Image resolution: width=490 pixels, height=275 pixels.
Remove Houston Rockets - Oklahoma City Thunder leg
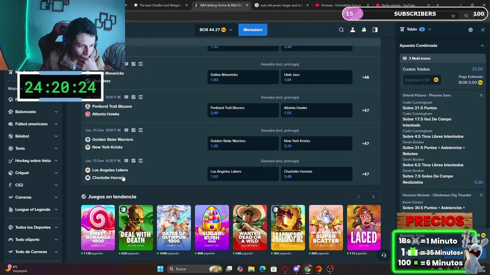coord(481,195)
